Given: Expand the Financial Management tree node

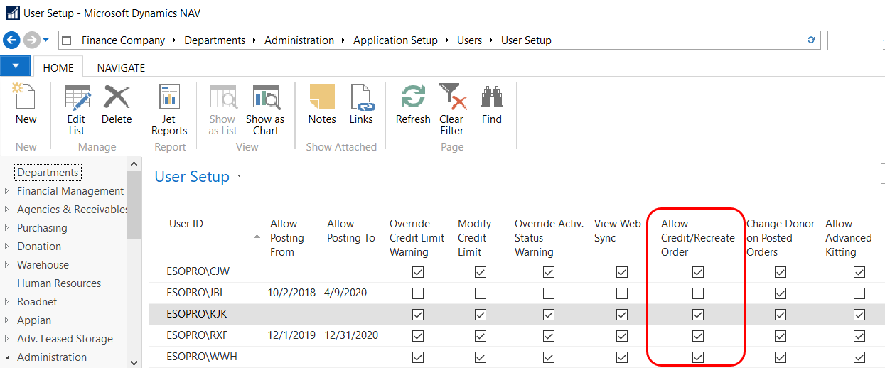Looking at the screenshot, I should pyautogui.click(x=7, y=191).
